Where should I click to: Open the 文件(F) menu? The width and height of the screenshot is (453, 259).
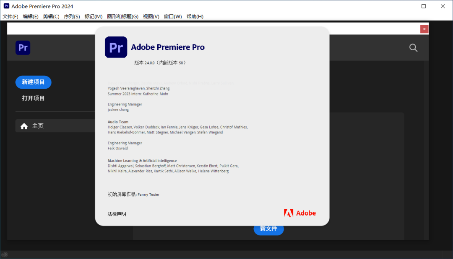[x=10, y=16]
